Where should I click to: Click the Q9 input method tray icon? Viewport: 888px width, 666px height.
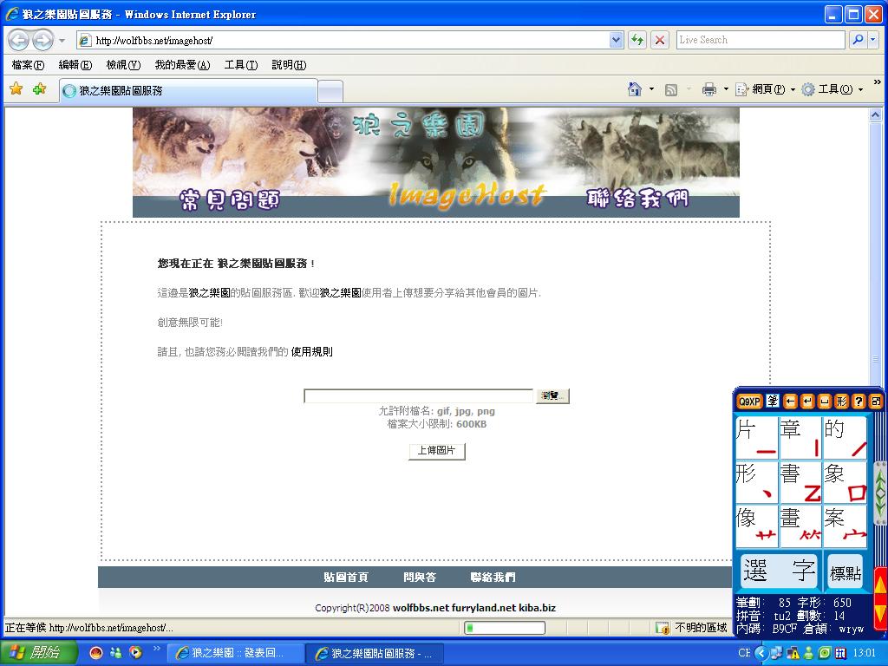(840, 653)
